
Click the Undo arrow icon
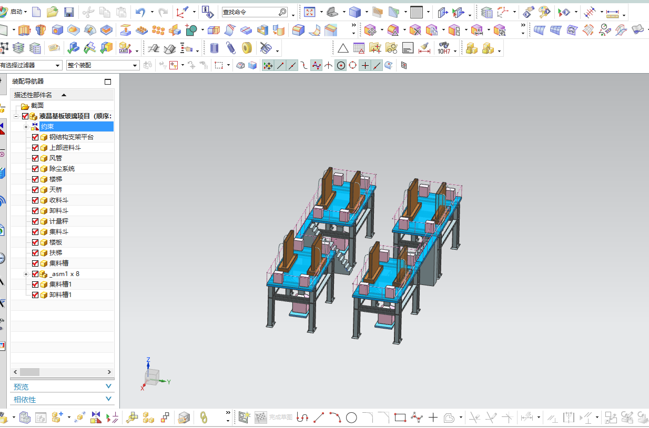click(x=140, y=12)
